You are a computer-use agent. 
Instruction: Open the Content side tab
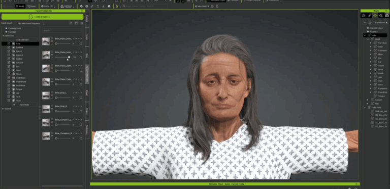[x=87, y=19]
